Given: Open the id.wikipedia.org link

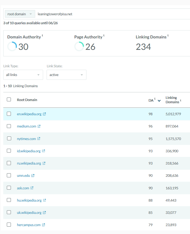Looking at the screenshot, I should pos(29,151).
